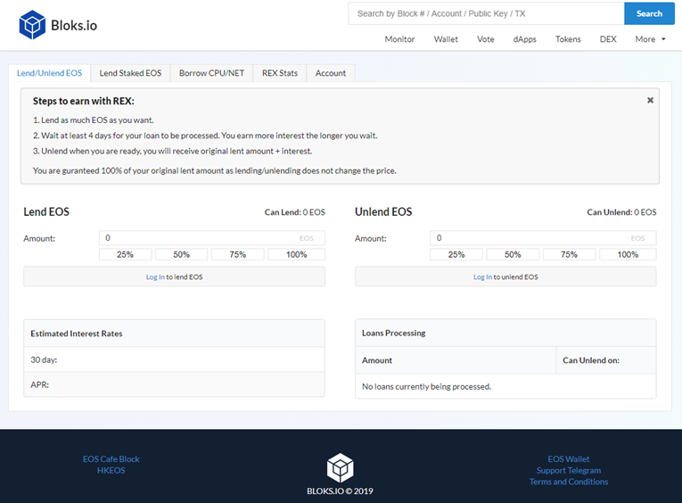Click the Estimated Interest Rates heading
Screen dimensions: 682x503
[x=77, y=334]
